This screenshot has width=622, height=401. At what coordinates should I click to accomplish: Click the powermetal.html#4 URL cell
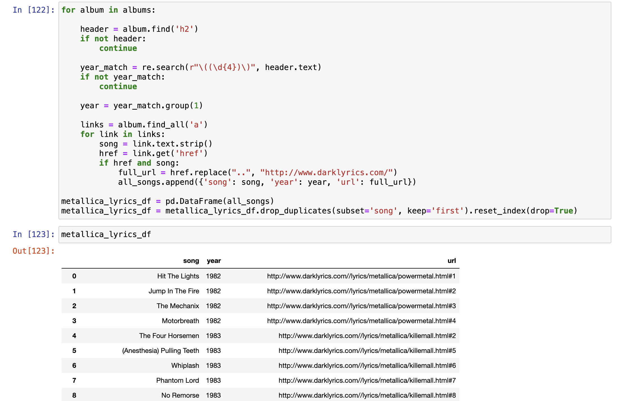[x=361, y=321]
